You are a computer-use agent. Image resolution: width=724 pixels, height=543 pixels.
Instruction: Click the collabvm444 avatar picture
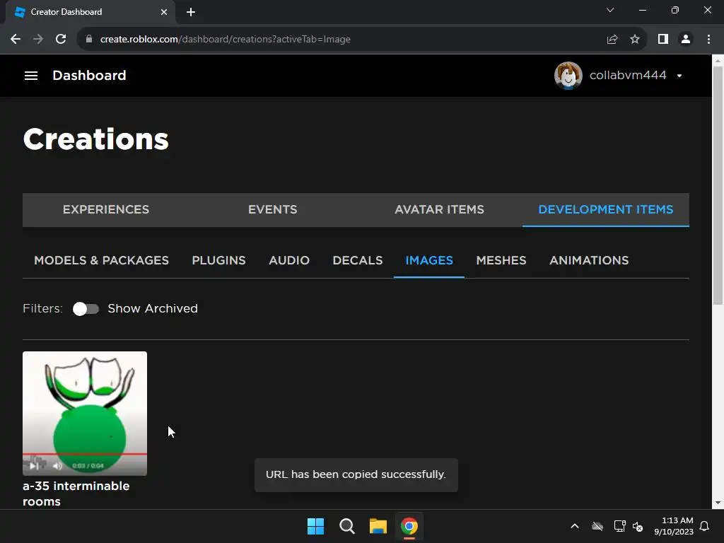[568, 75]
